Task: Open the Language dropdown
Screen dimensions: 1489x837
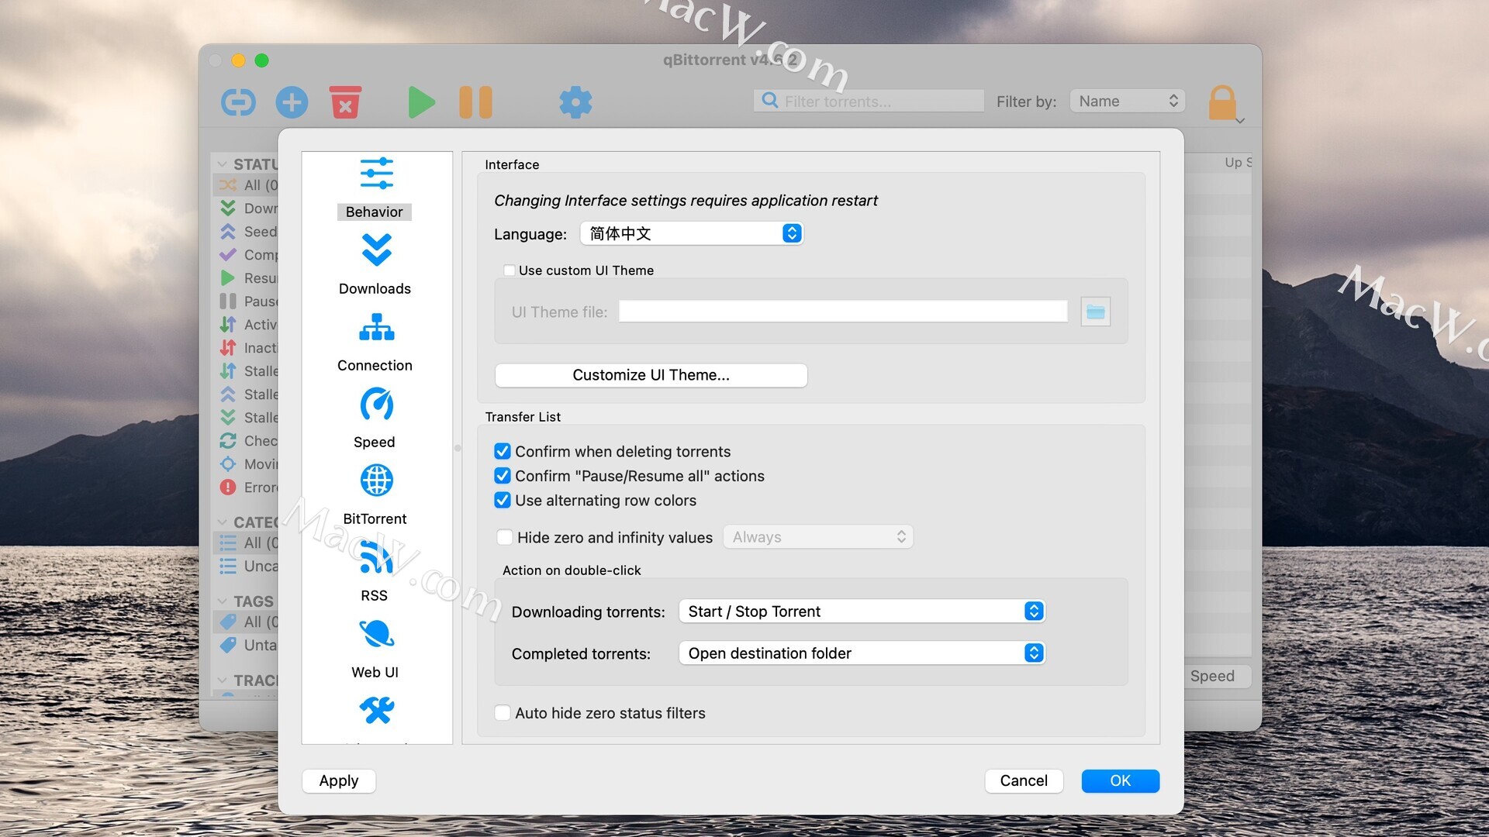Action: (x=691, y=233)
